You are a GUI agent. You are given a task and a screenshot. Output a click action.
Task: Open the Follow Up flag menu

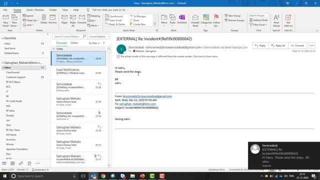click(216, 20)
